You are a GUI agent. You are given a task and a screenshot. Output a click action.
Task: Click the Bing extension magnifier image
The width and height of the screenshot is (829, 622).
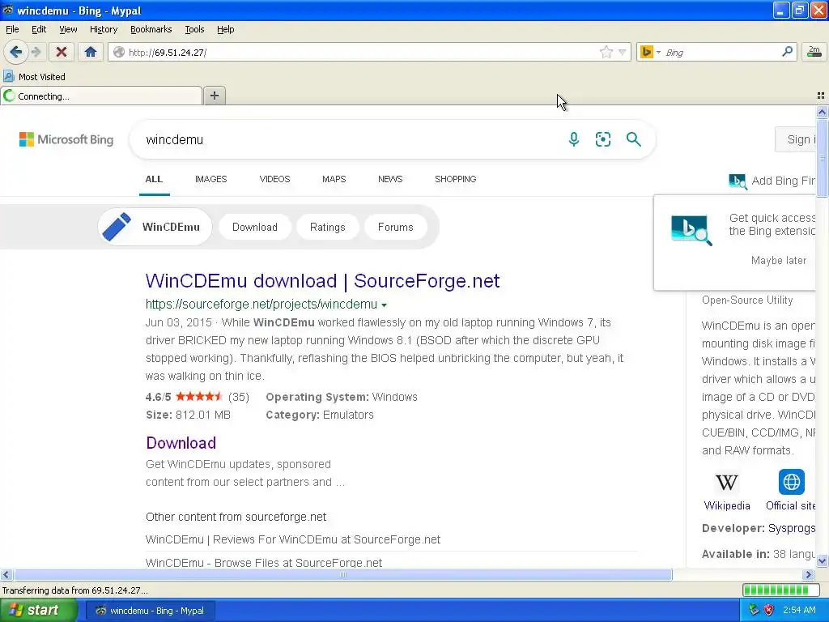tap(691, 230)
